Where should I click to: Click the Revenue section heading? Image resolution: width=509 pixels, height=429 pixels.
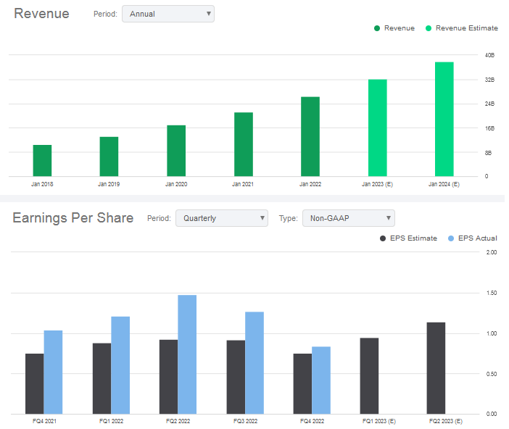(x=41, y=14)
